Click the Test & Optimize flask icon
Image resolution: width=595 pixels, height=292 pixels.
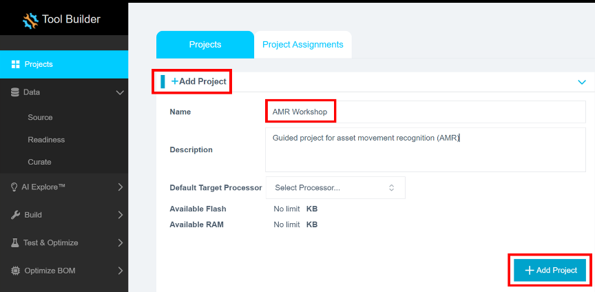pos(15,242)
